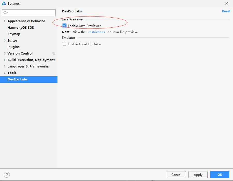
Task: Select HarmonyOS SDK settings page
Action: pyautogui.click(x=21, y=28)
